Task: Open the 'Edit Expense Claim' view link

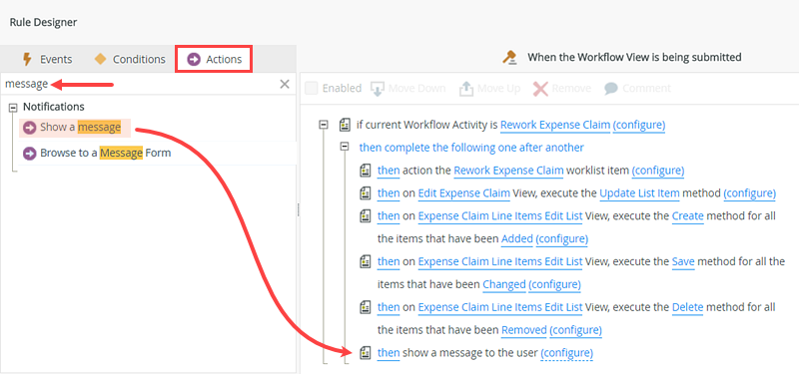Action: [464, 193]
